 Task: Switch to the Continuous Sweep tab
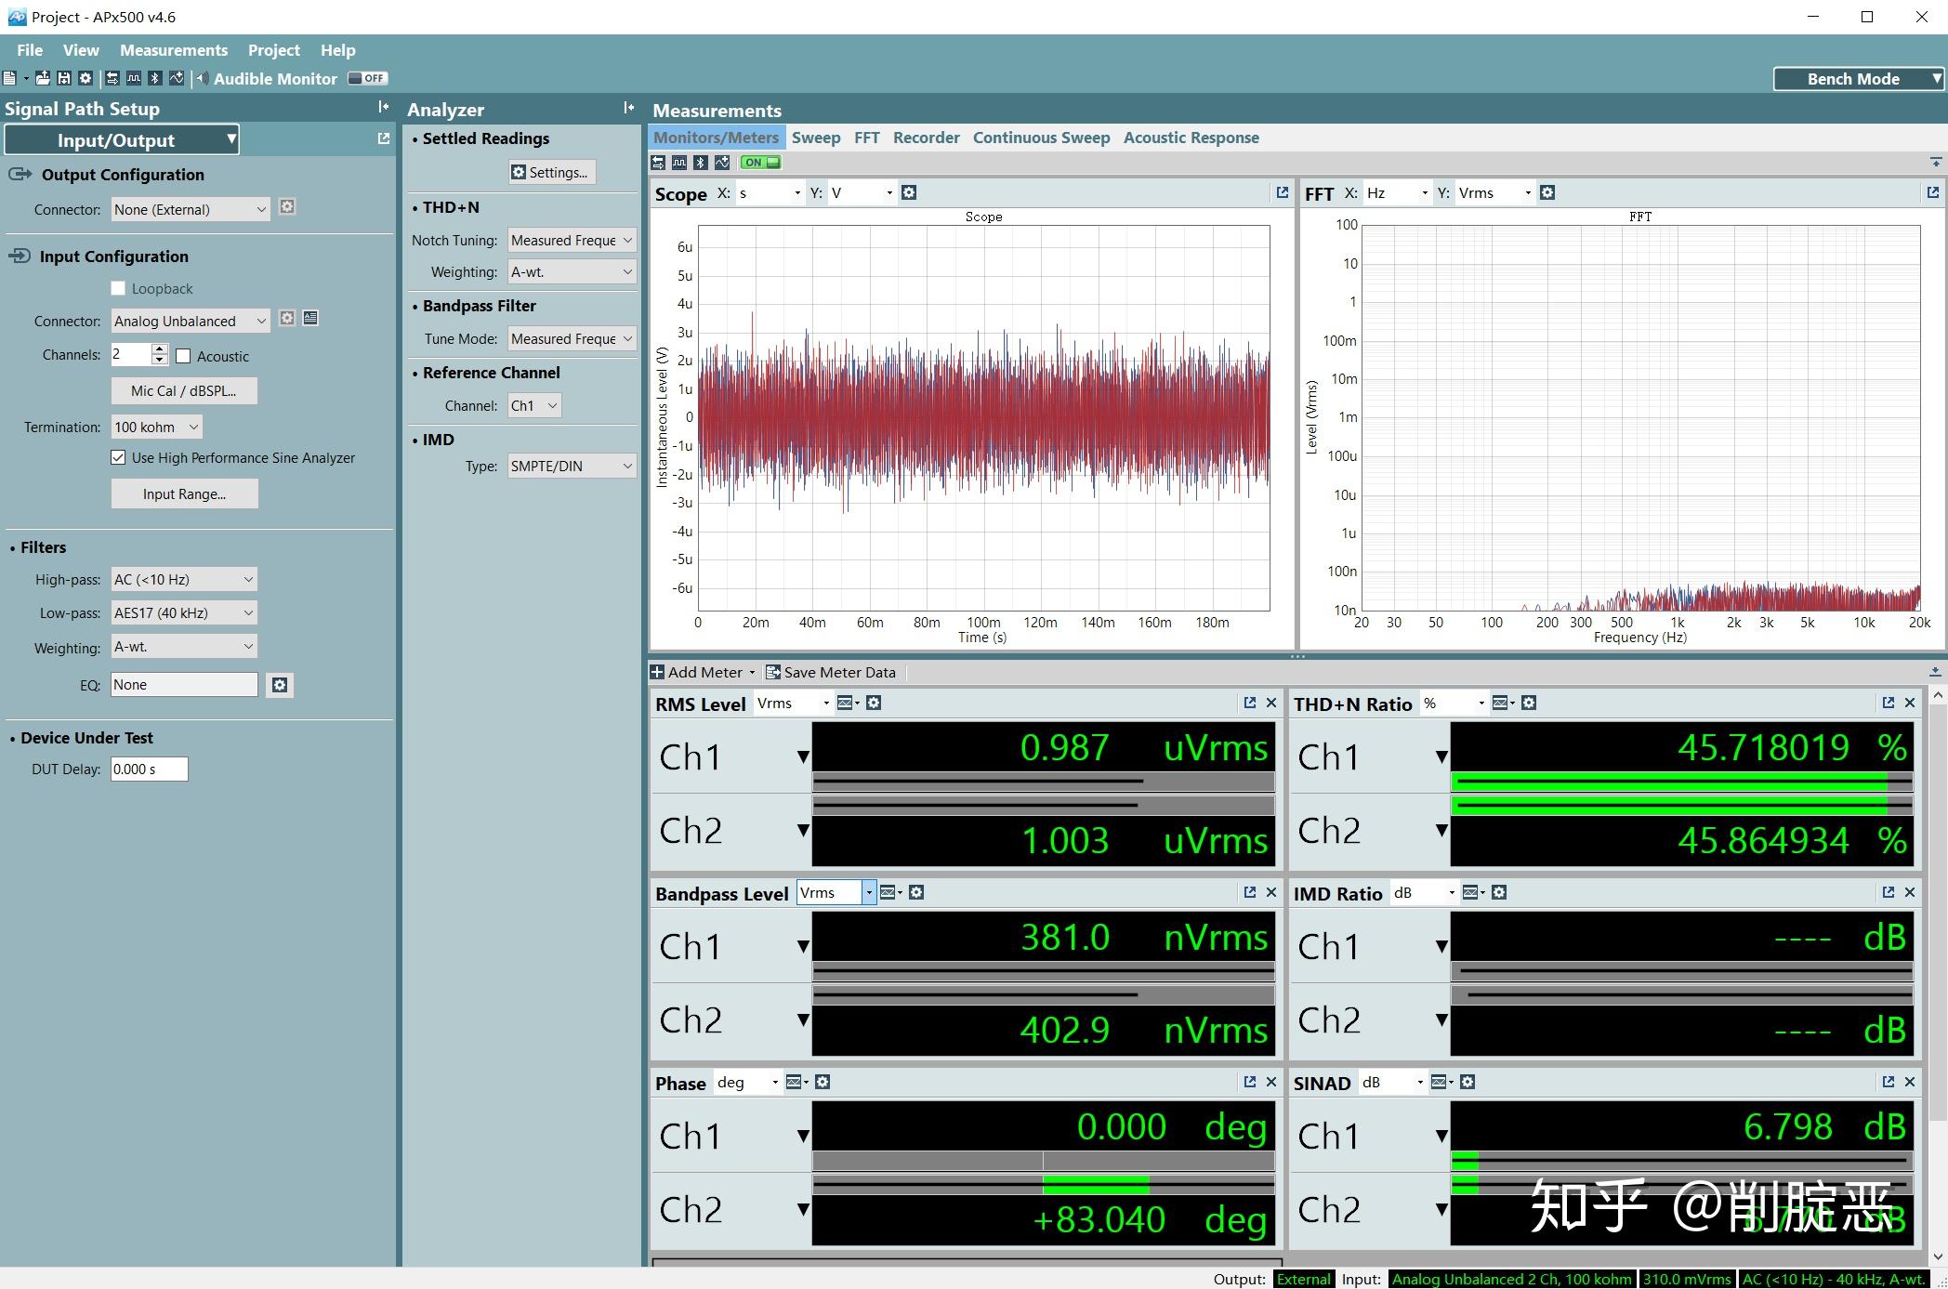click(1041, 138)
